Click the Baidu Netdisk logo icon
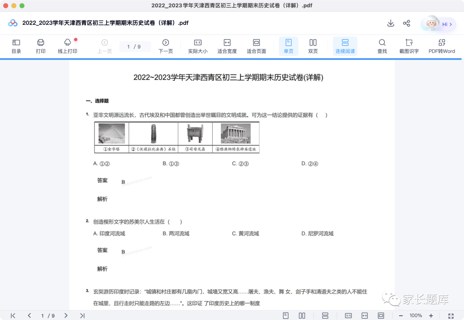 pos(13,23)
